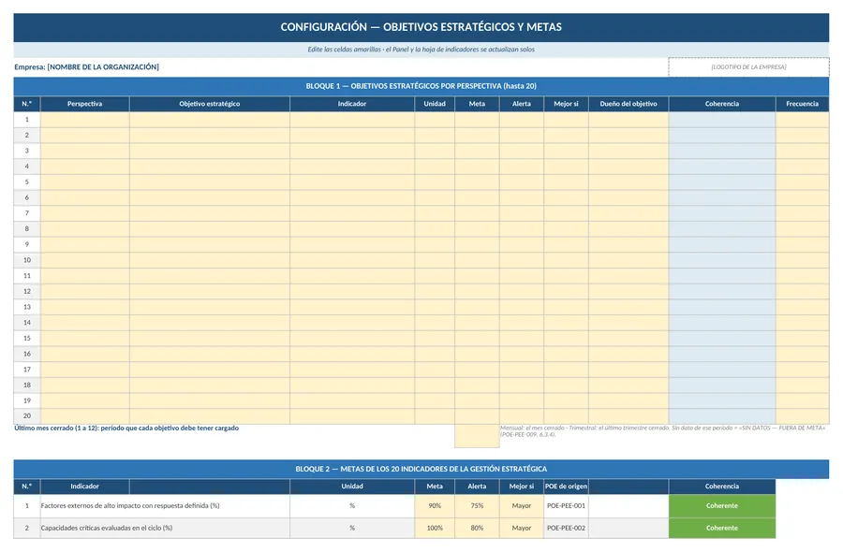Image resolution: width=843 pixels, height=552 pixels.
Task: Select row number 14 in Bloque 1
Action: coord(27,323)
